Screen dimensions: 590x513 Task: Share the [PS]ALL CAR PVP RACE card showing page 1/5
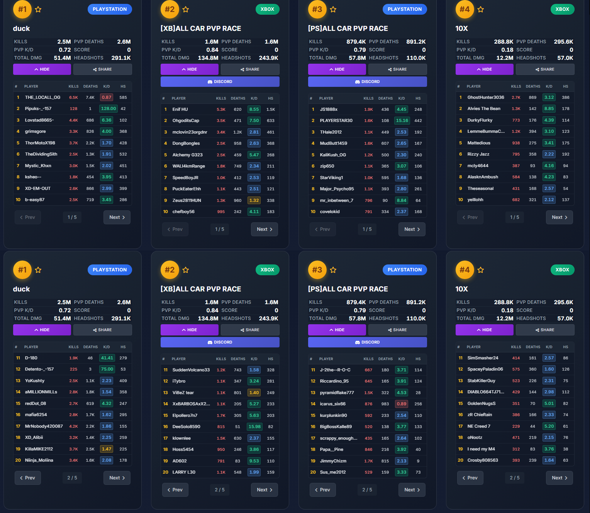pyautogui.click(x=398, y=69)
